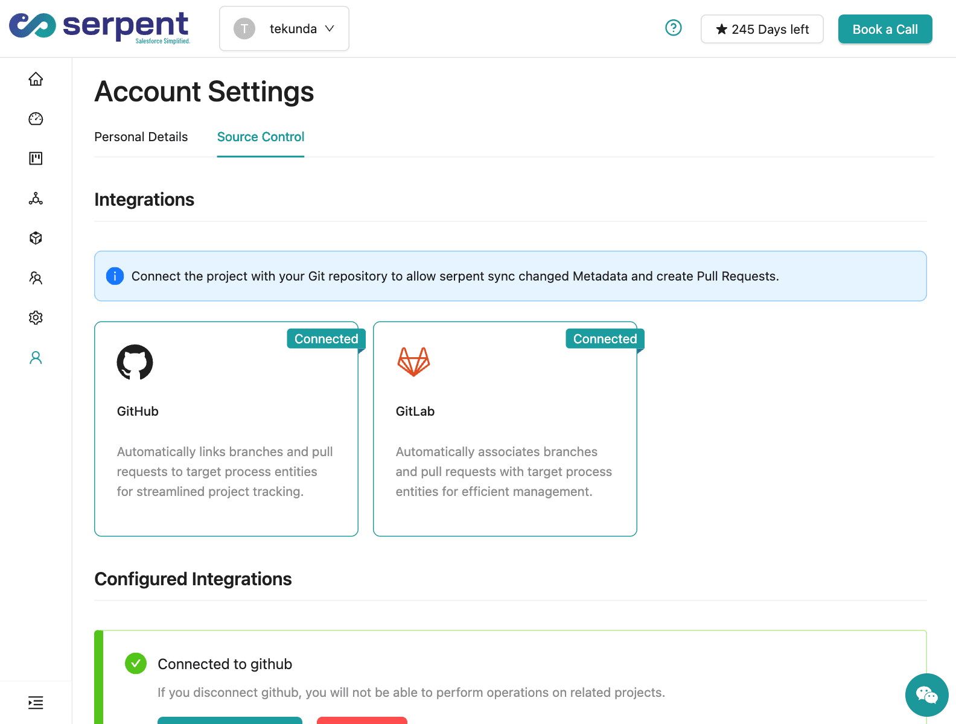Image resolution: width=956 pixels, height=724 pixels.
Task: Click the Serpent logo
Action: pos(100,28)
